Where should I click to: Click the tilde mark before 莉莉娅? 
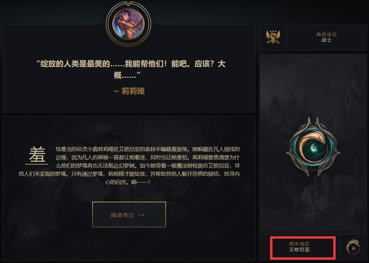[116, 92]
